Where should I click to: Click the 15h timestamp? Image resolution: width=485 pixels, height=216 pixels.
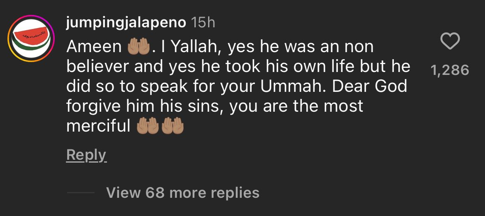(x=203, y=23)
